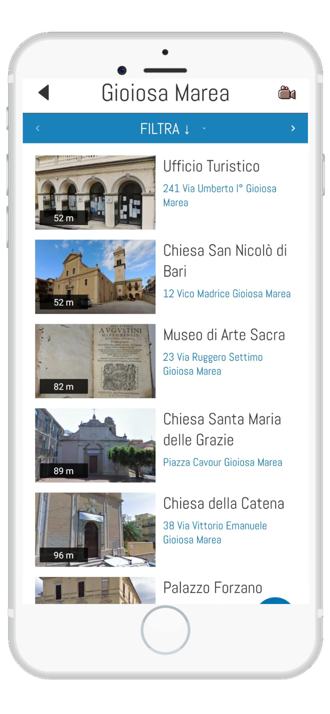The width and height of the screenshot is (330, 714).
Task: Open address 23 Via Ruggero Settimo link
Action: pyautogui.click(x=213, y=364)
